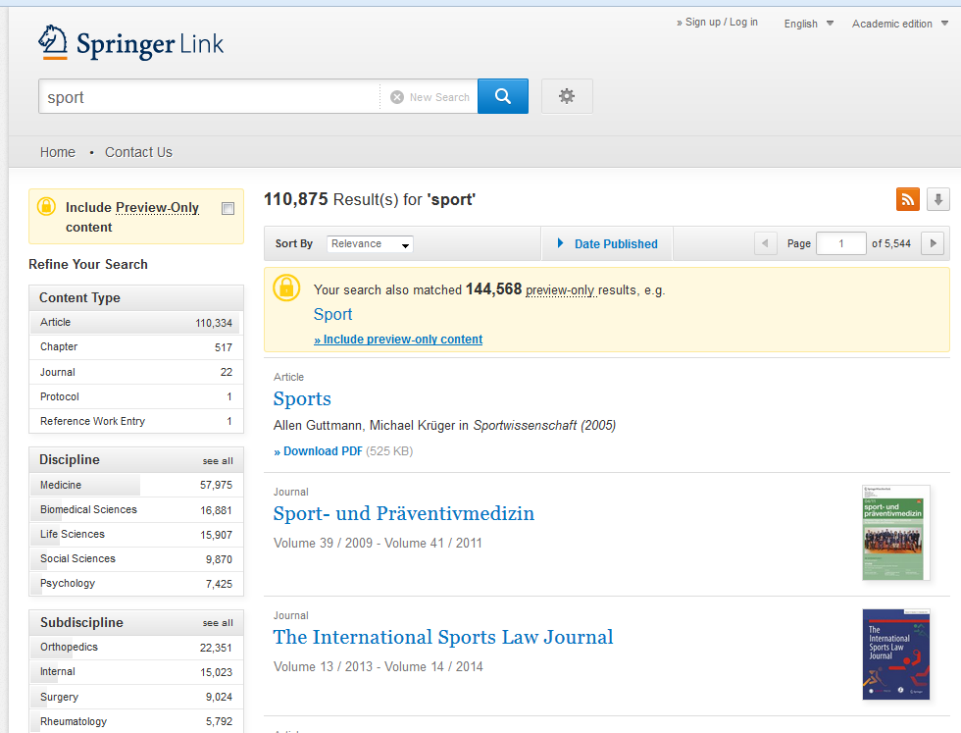The width and height of the screenshot is (961, 733).
Task: Click the '110,875 Result(s)' heading text
Action: [x=370, y=199]
